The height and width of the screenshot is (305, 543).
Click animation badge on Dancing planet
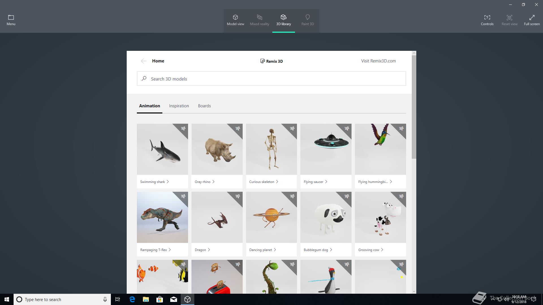(x=292, y=196)
